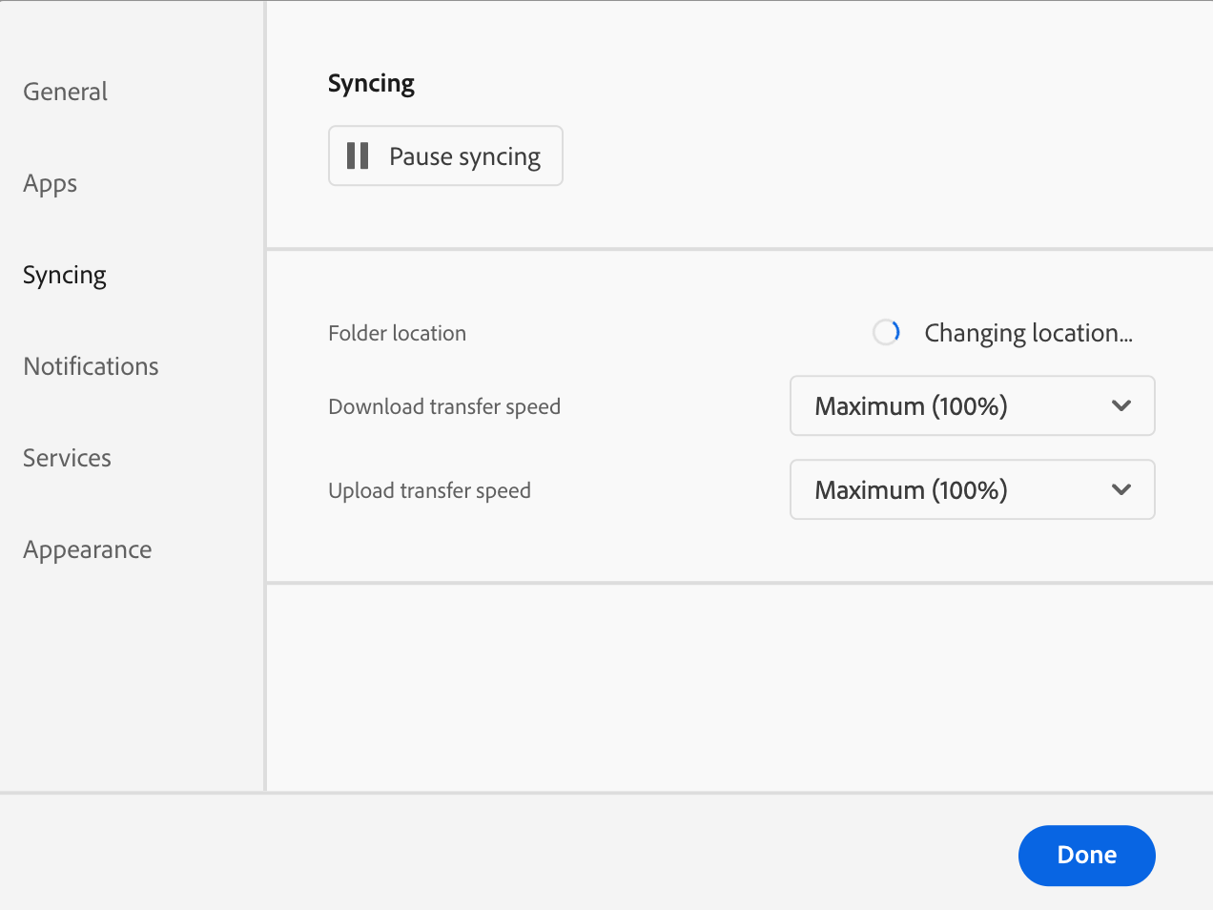
Task: Click the blue loading spinner near Changing location
Action: point(886,332)
